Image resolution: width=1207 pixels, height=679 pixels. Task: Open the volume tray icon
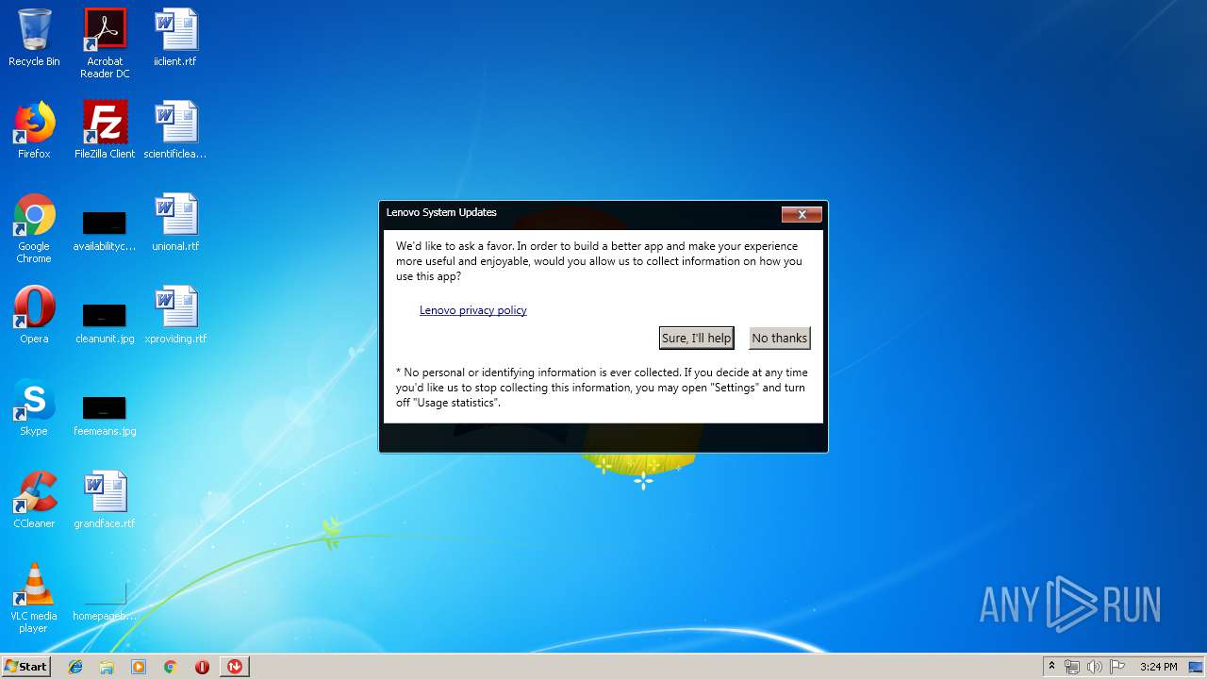click(x=1095, y=667)
